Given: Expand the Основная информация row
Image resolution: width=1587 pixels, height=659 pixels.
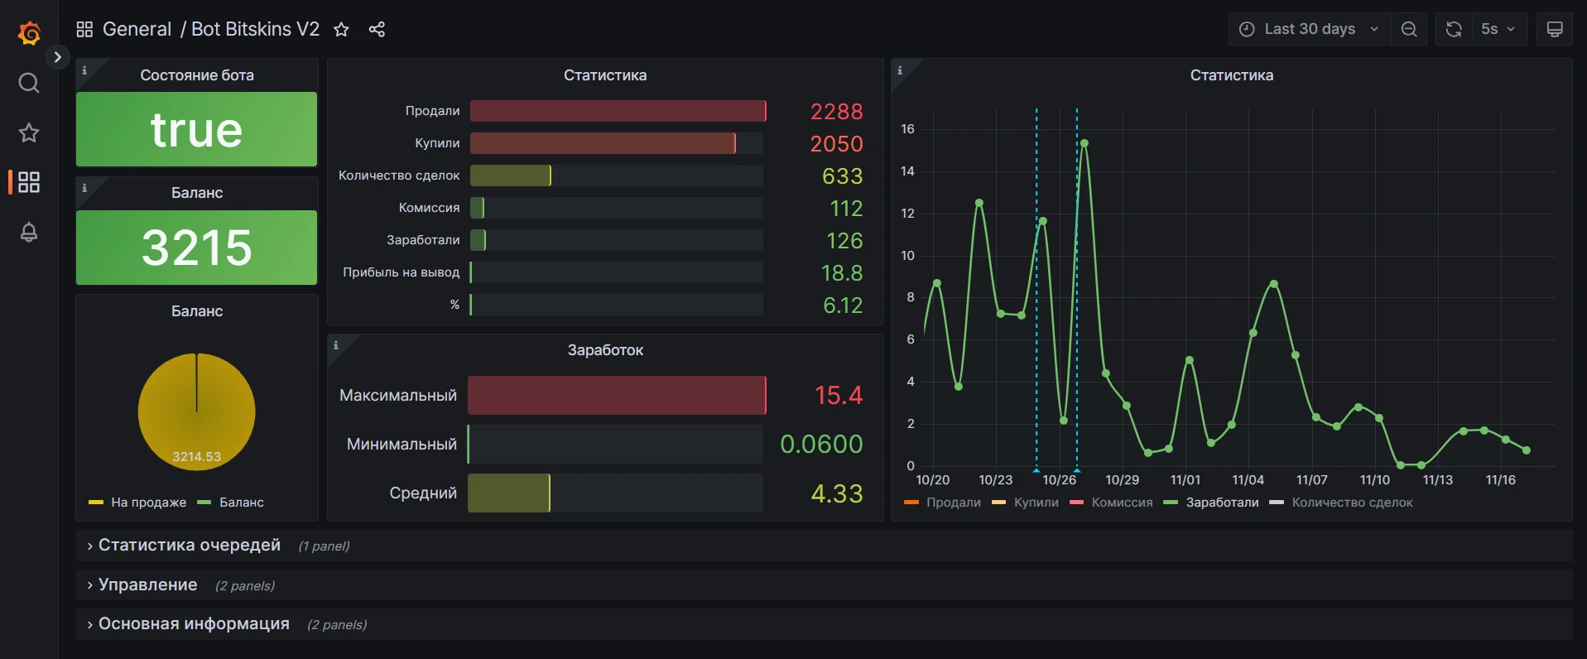Looking at the screenshot, I should click(x=194, y=624).
